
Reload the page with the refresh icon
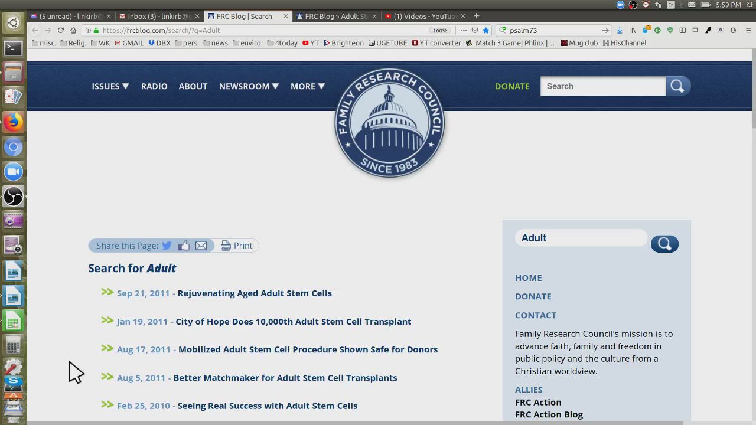60,30
